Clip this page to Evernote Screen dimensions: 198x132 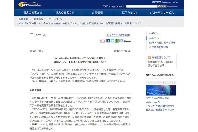click(x=117, y=41)
